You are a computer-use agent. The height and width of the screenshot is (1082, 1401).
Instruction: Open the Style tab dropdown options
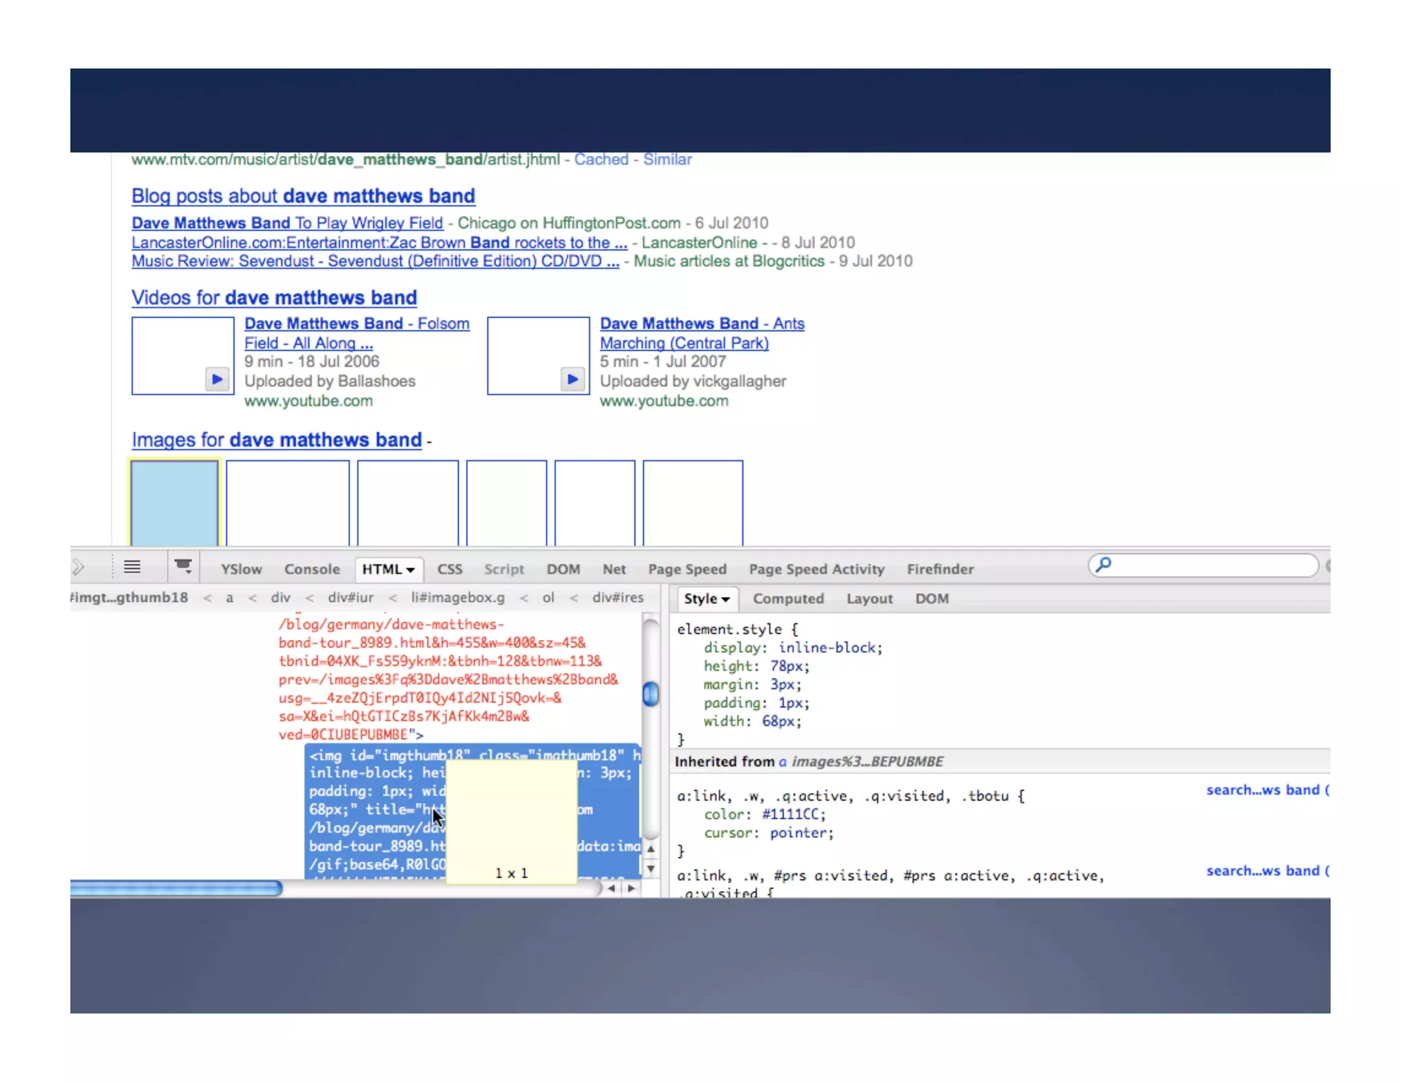click(725, 600)
